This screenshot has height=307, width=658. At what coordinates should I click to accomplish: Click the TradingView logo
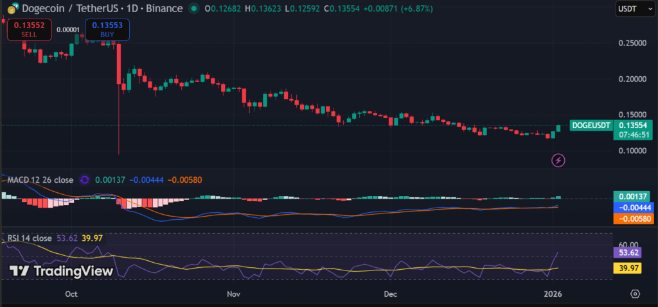click(x=62, y=271)
